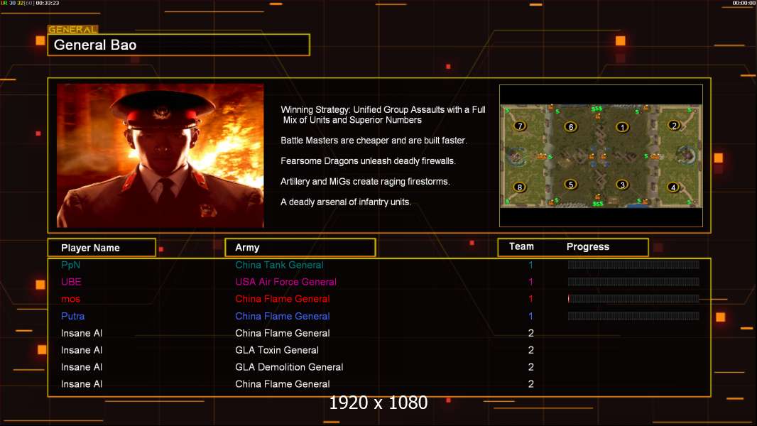Click GLA Toxin General army entry
The image size is (757, 426).
277,350
